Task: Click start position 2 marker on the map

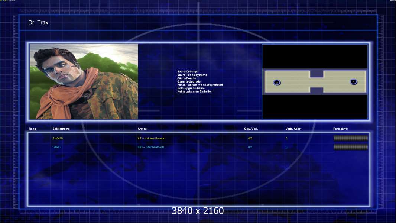Action: (x=277, y=83)
